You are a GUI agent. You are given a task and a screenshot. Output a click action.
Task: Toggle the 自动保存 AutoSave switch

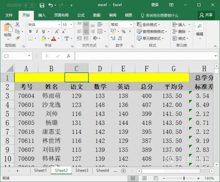29,5
